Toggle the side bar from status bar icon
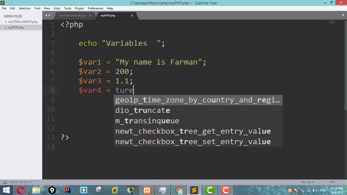Screen dimensions: 347x195 (x=5, y=182)
